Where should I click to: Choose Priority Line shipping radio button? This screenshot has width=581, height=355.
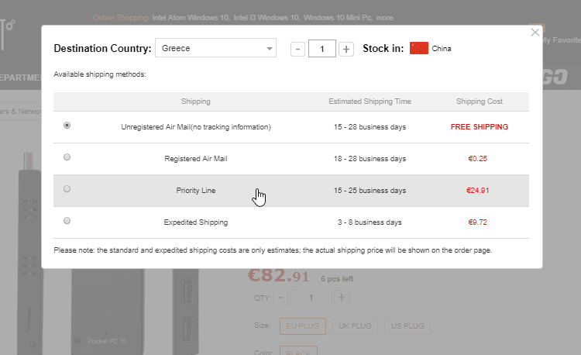67,189
